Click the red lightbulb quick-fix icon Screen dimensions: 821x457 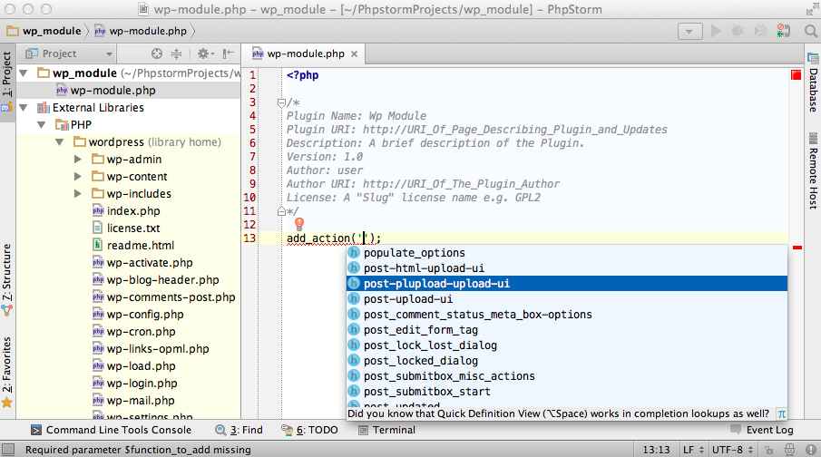299,224
